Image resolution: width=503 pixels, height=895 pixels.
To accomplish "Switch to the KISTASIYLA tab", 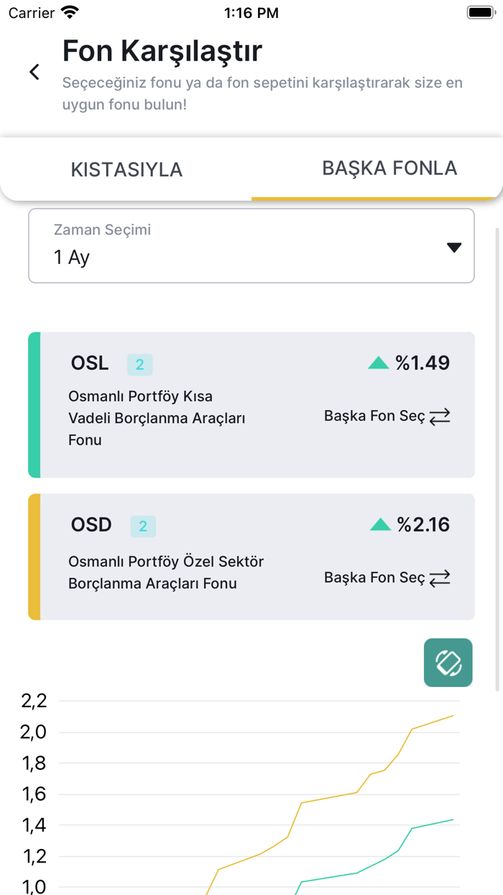I will tap(126, 168).
